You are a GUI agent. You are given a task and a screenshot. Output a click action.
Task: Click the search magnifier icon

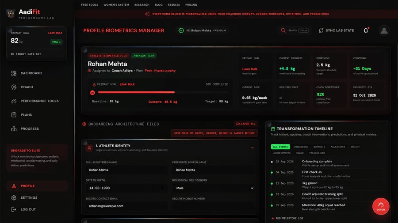[x=283, y=30]
